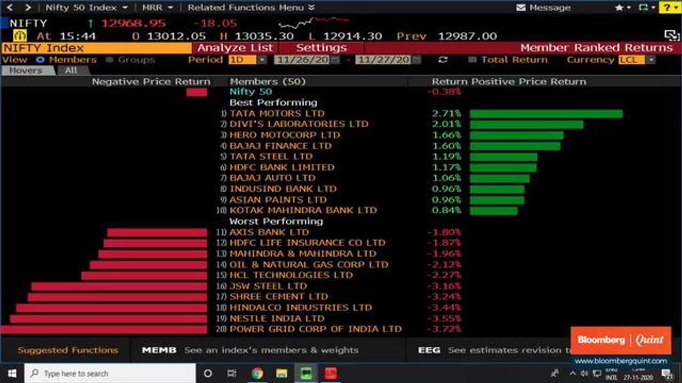The width and height of the screenshot is (682, 383).
Task: Switch to the All tab
Action: [x=71, y=70]
